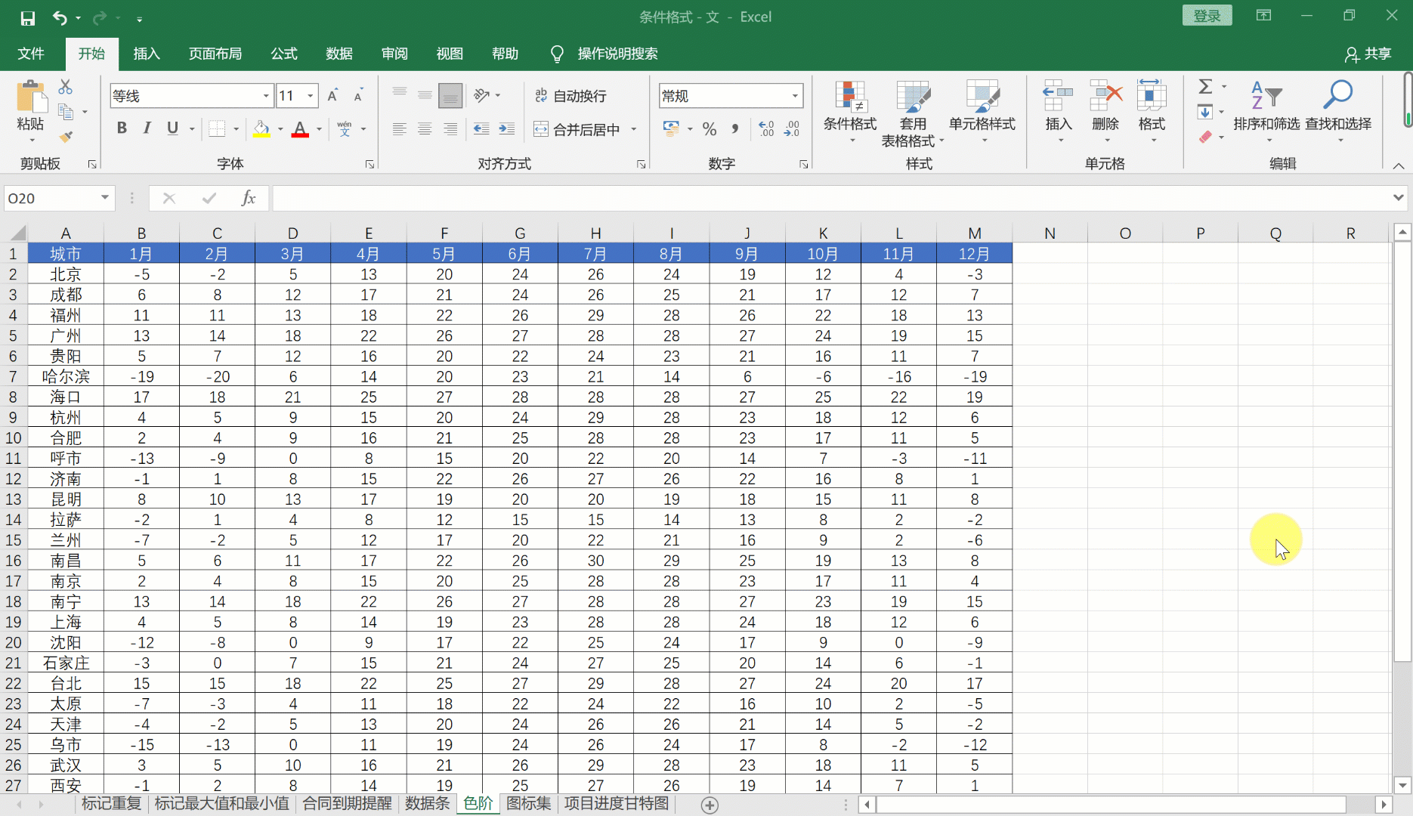This screenshot has height=816, width=1413.
Task: Open the 条件格式 (Conditional Formatting) menu
Action: pos(849,110)
